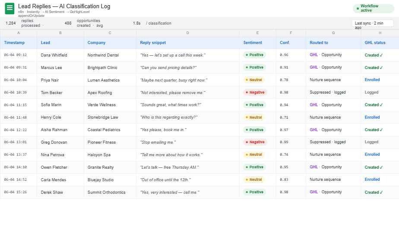Click the 488 opportunities created stat
The height and width of the screenshot is (233, 399).
pos(84,23)
